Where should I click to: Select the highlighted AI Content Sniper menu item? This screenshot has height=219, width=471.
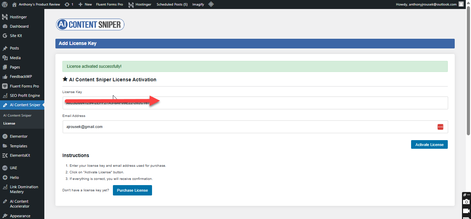click(22, 105)
